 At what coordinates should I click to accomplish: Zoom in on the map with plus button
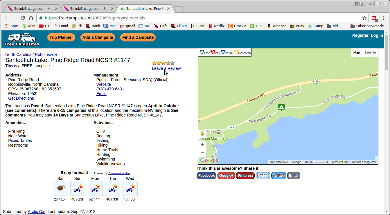202,145
